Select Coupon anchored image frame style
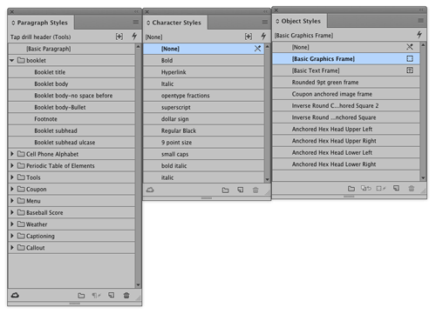The width and height of the screenshot is (436, 314). (346, 94)
